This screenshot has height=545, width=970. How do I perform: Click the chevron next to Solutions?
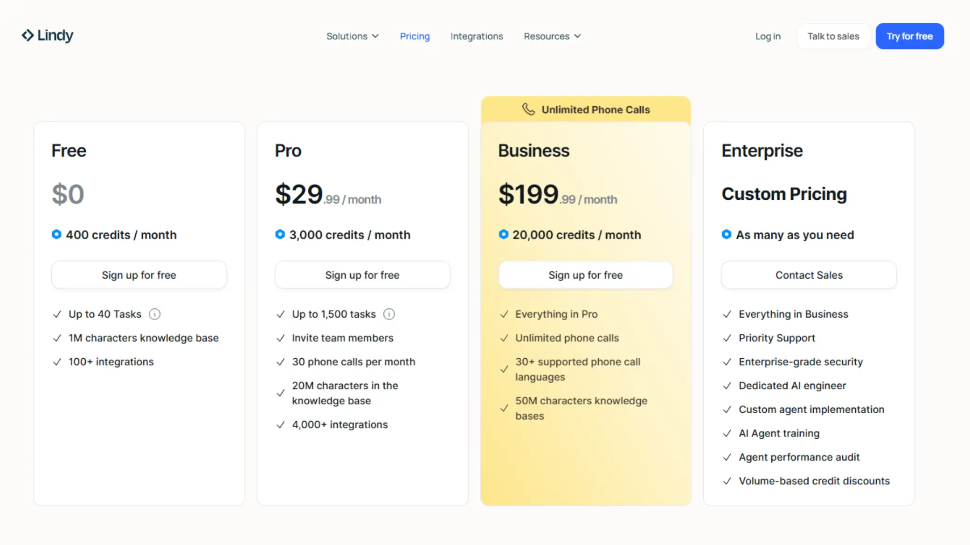[375, 36]
